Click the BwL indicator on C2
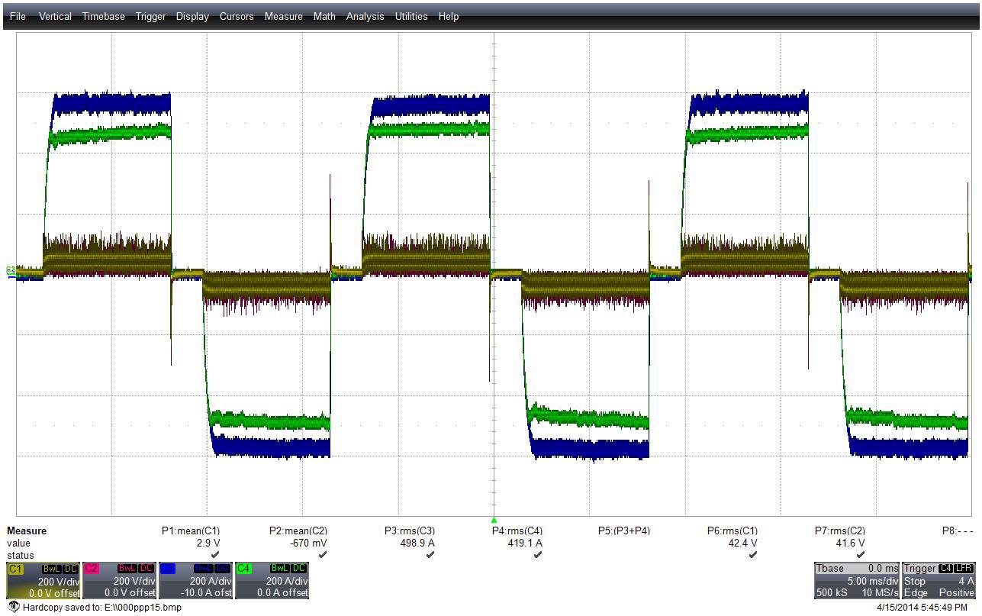The width and height of the screenshot is (982, 616). [128, 569]
